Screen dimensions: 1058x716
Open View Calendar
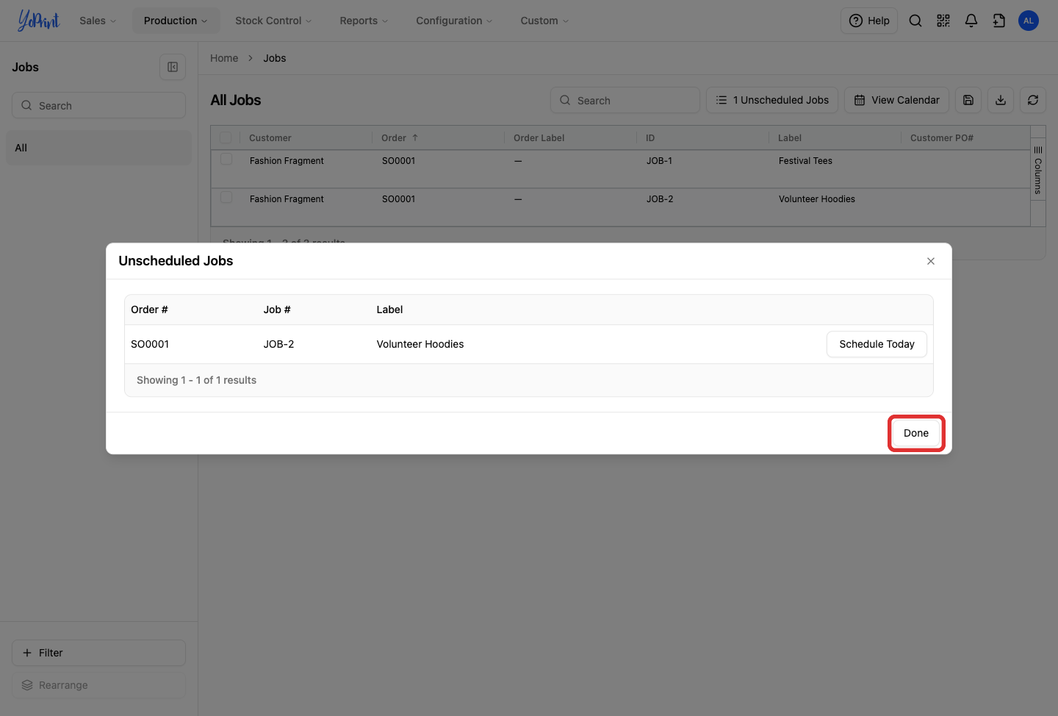click(x=896, y=100)
